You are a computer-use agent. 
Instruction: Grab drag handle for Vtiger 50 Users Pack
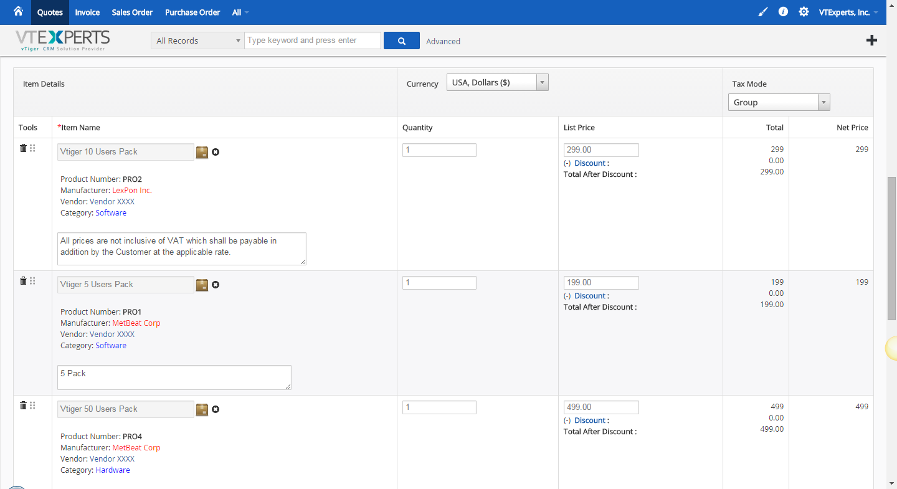coord(32,406)
